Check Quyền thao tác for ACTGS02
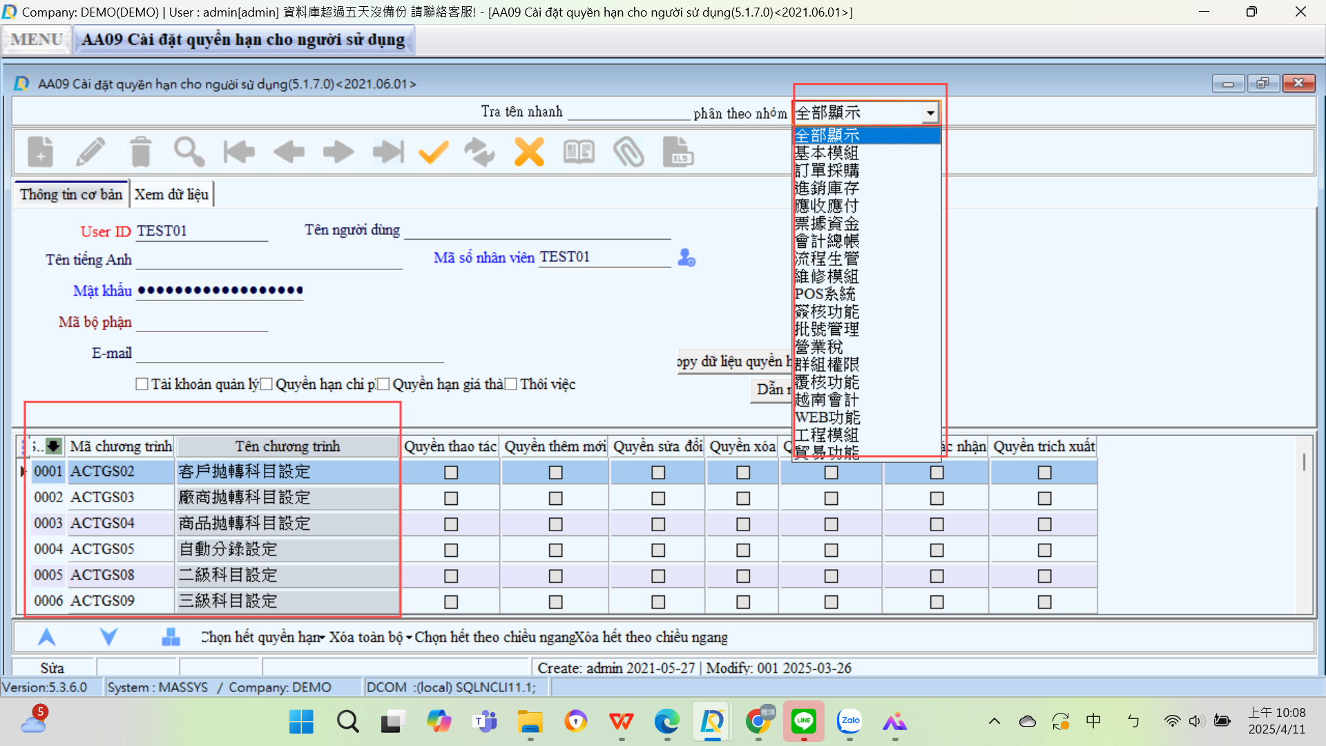Screen dimensions: 1326x746 [451, 472]
